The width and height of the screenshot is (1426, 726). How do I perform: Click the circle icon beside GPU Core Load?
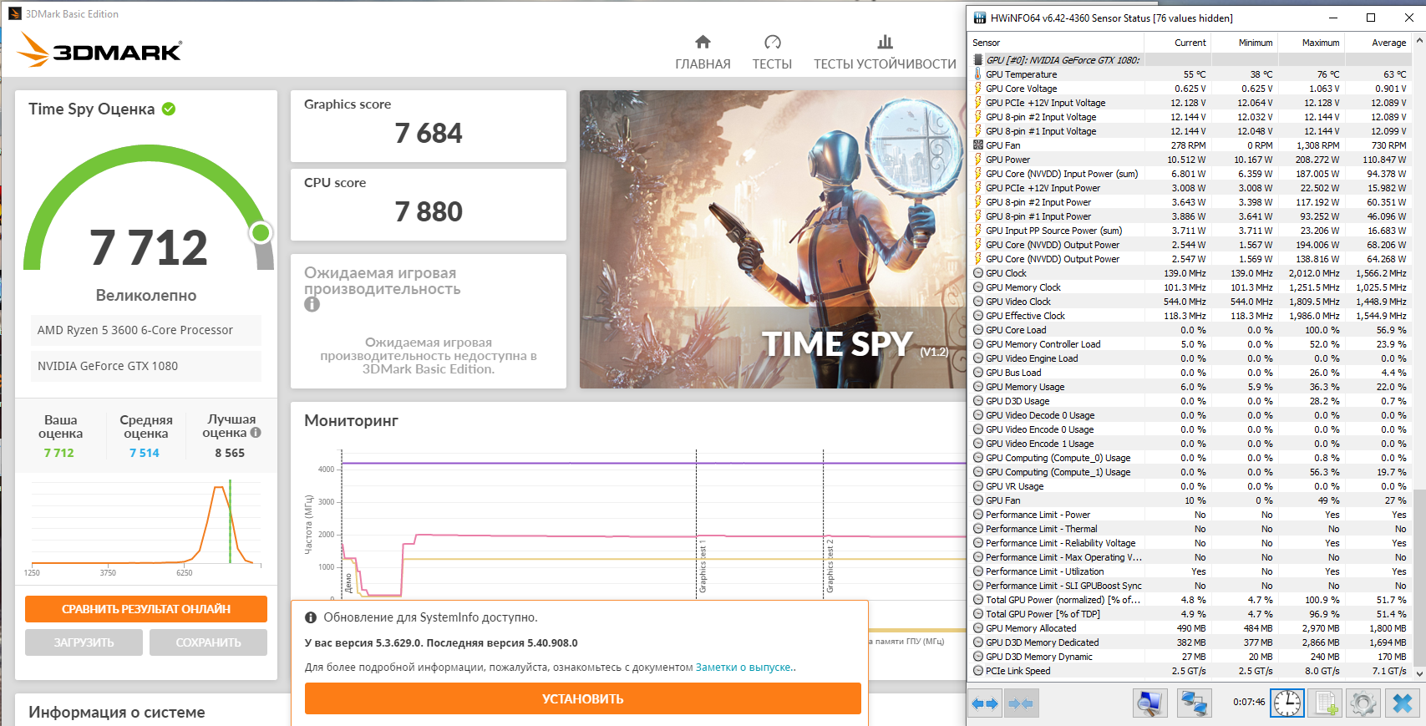978,330
